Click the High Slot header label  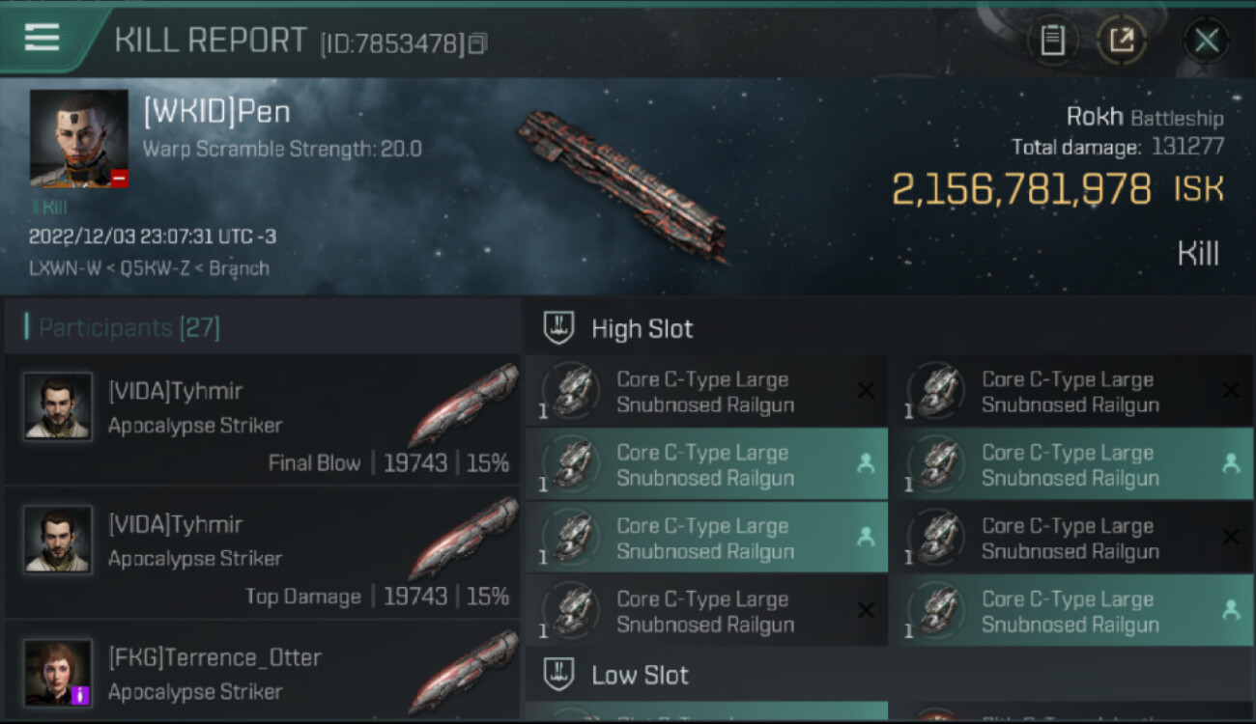[x=642, y=328]
